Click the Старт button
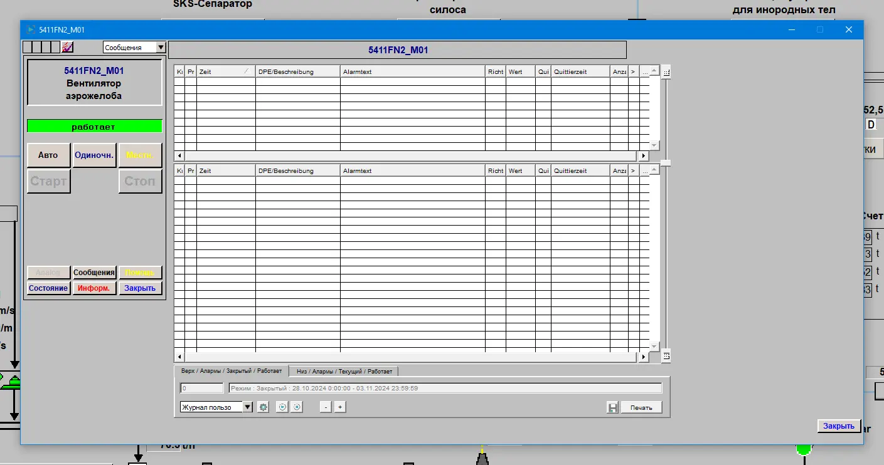Viewport: 884px width, 465px height. [48, 181]
